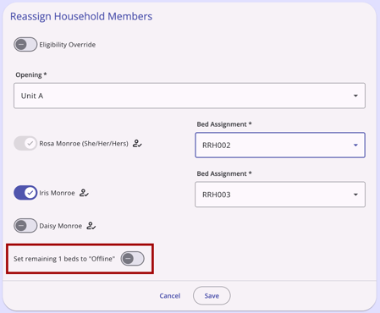This screenshot has width=380, height=313.
Task: Click the Eligibility Override label text
Action: (68, 45)
